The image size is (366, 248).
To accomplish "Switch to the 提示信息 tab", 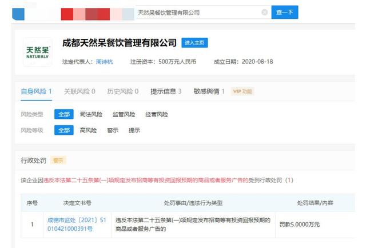I will [166, 91].
